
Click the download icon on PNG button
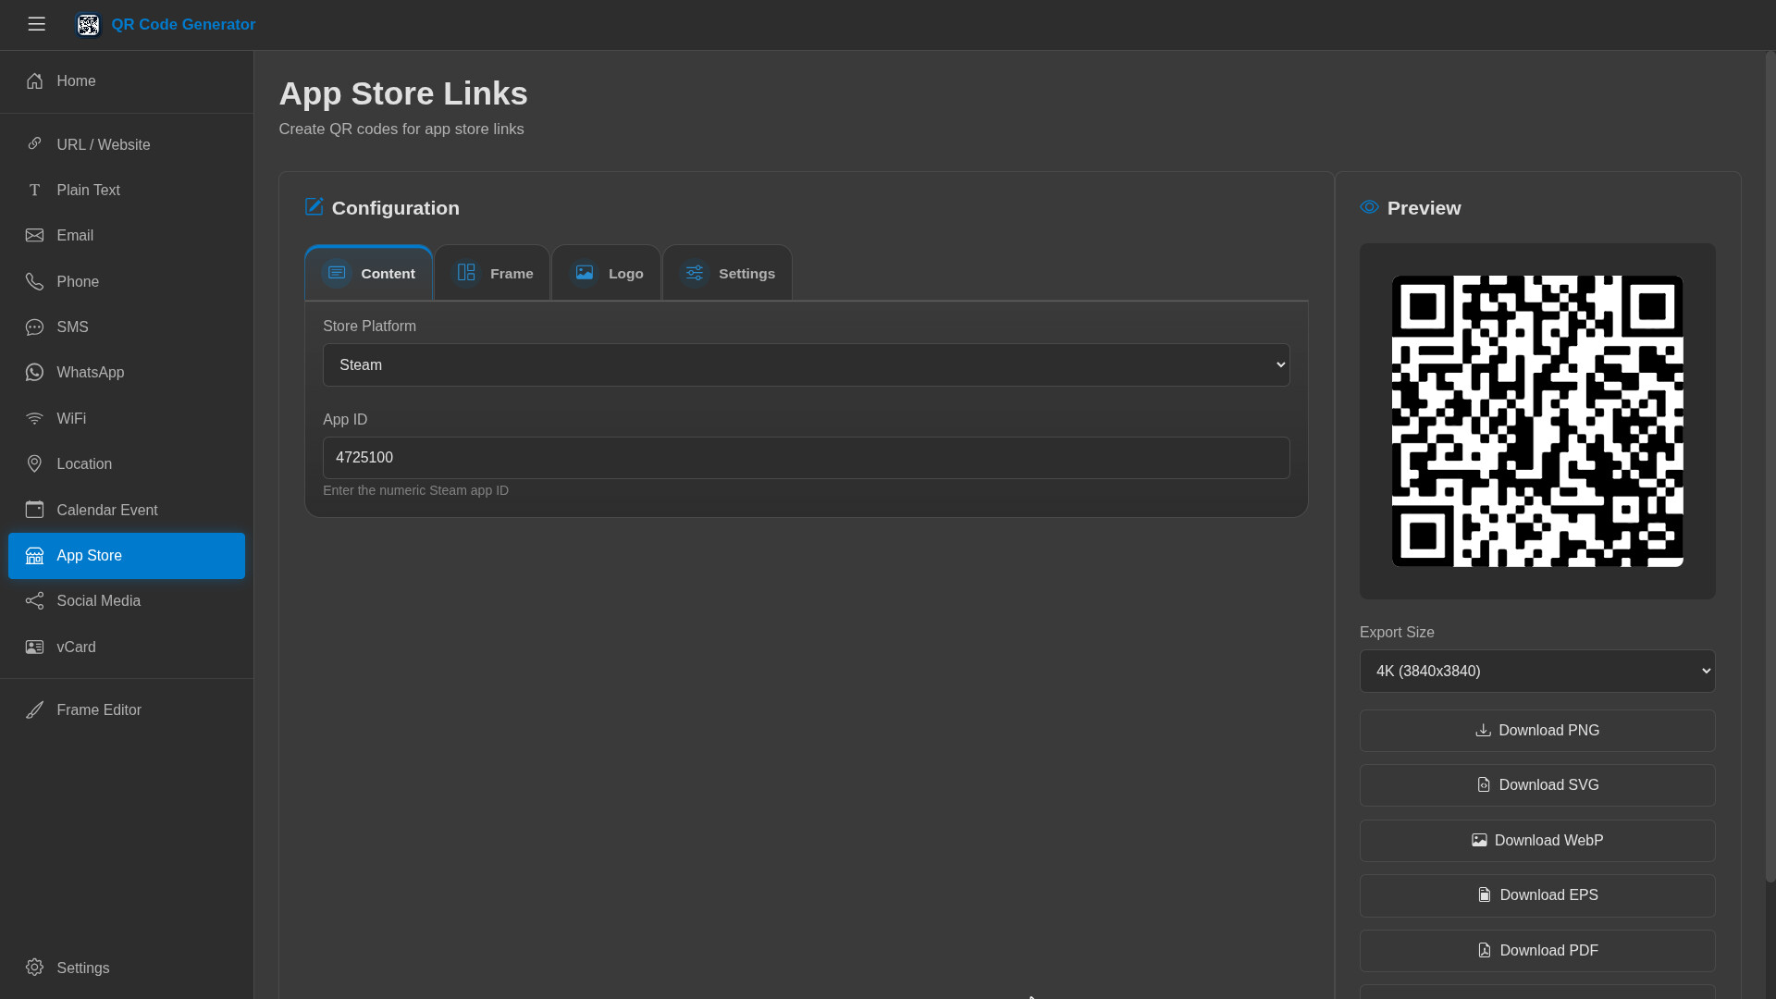coord(1483,731)
